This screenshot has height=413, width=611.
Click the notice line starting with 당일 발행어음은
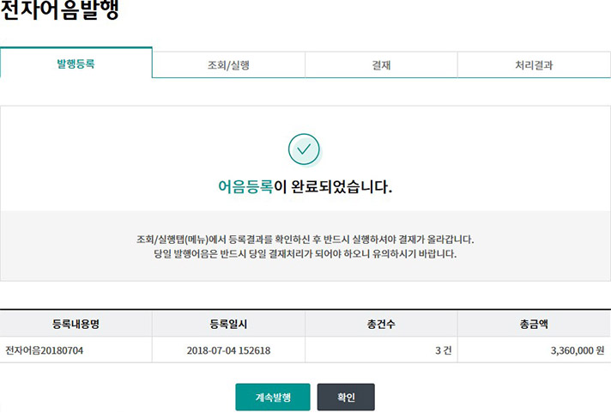[x=305, y=254]
